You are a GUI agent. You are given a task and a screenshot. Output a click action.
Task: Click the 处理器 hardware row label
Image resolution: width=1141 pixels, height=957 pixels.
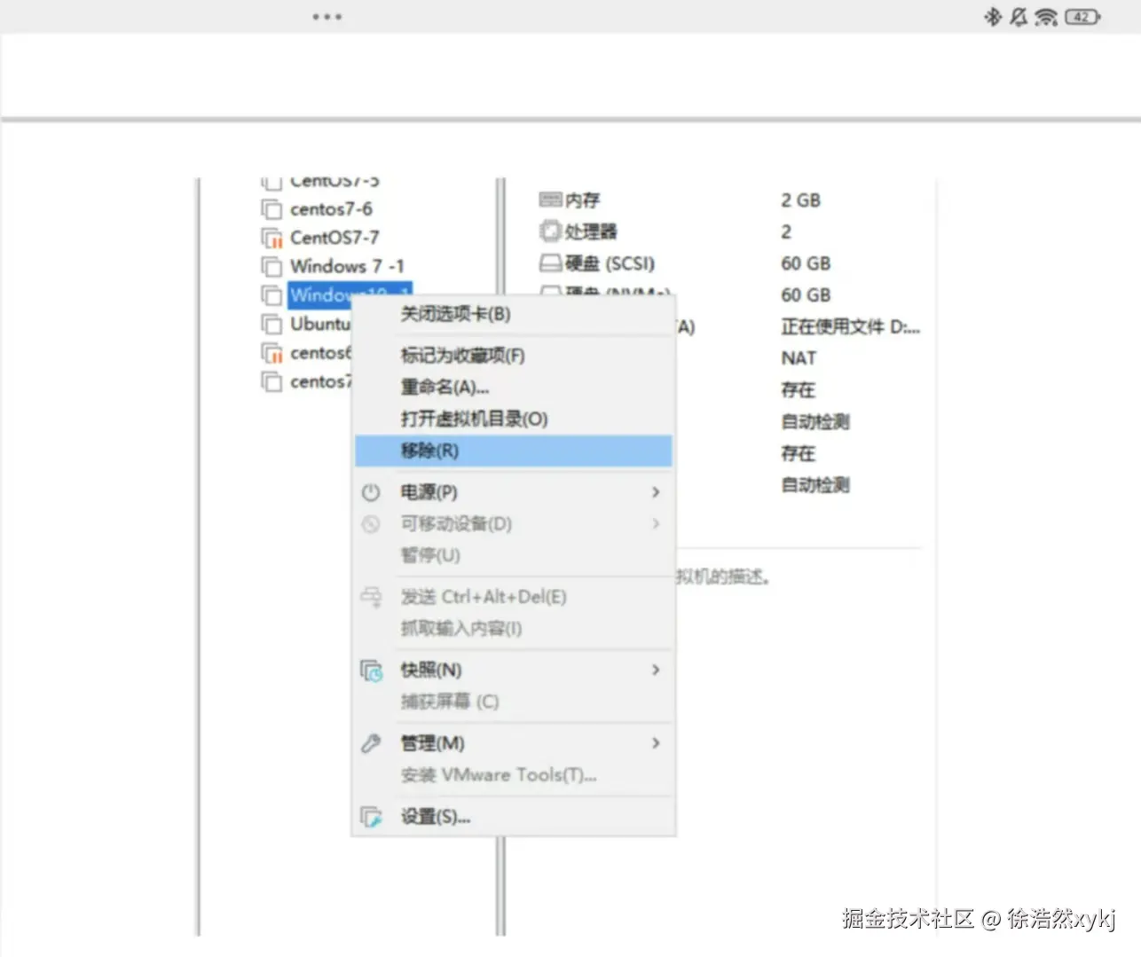click(x=591, y=231)
